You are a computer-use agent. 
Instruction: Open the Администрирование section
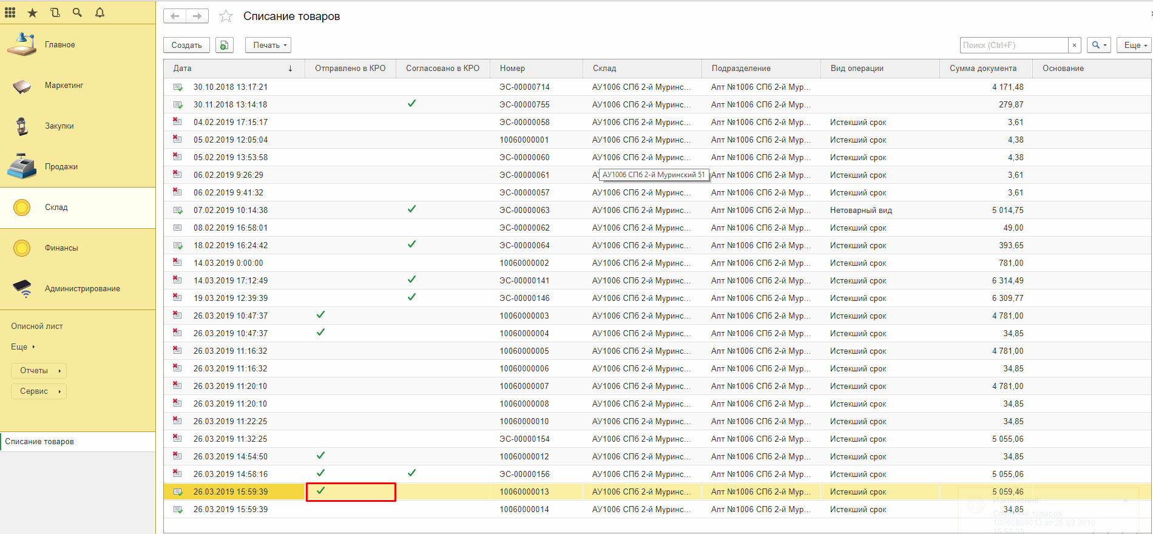82,288
